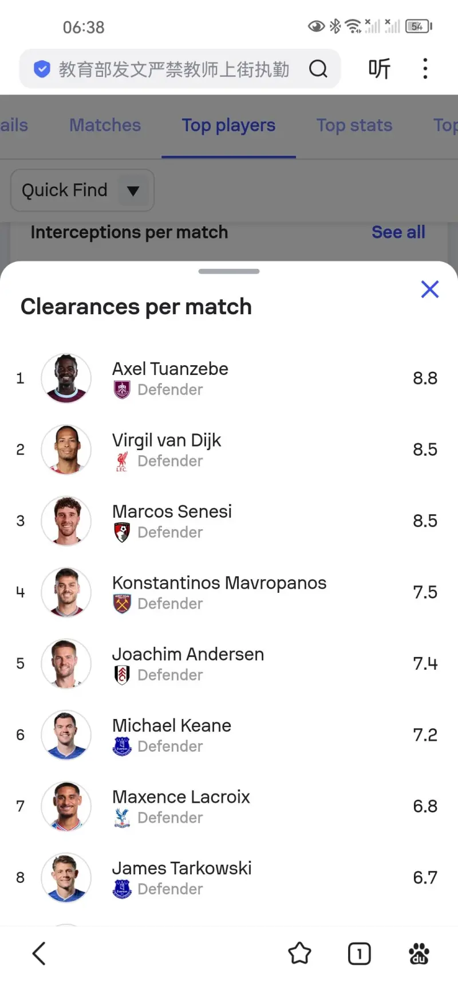Tap the blue shield security icon
The height and width of the screenshot is (981, 458).
point(42,69)
